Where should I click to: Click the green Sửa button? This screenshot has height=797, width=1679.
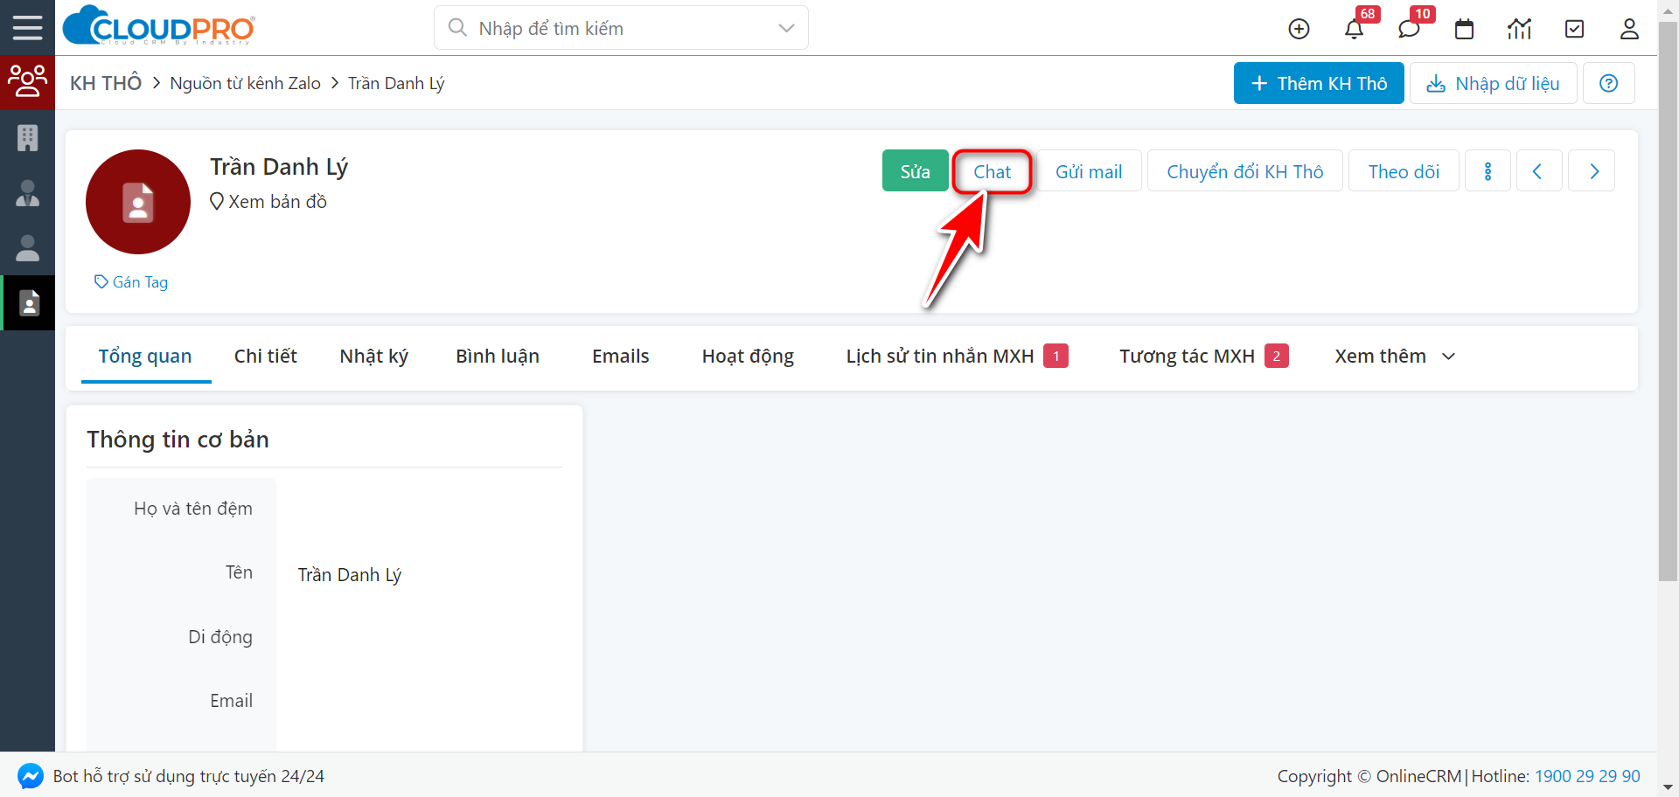[x=916, y=171]
